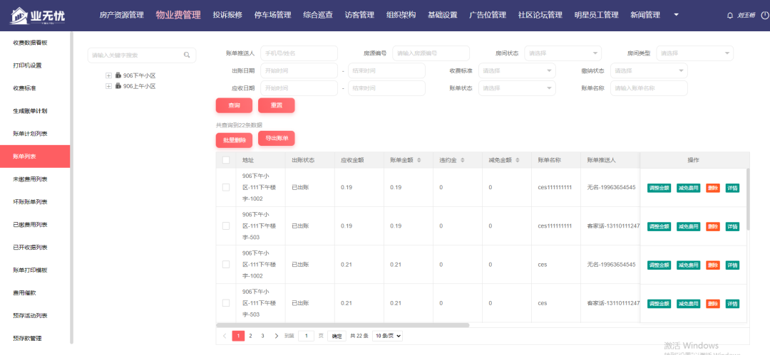This screenshot has height=355, width=770.
Task: Open the 账单状态 dropdown
Action: tap(517, 88)
